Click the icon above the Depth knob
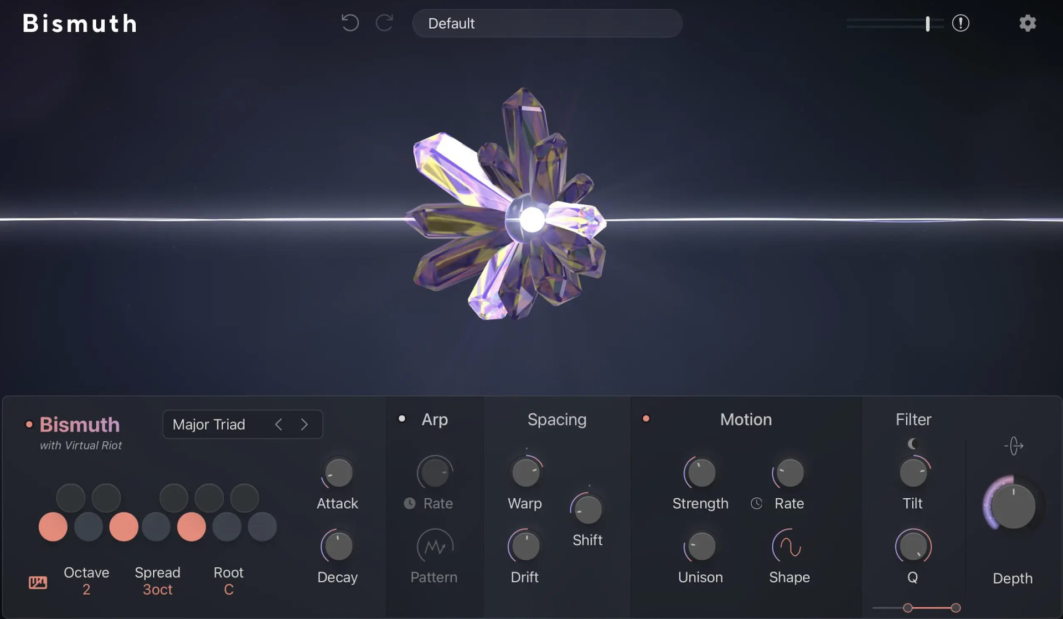Image resolution: width=1063 pixels, height=619 pixels. click(1013, 446)
